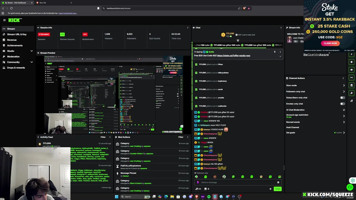Viewport: 356px width, 200px height.
Task: Bookmark this page in browser
Action: pos(98,8)
